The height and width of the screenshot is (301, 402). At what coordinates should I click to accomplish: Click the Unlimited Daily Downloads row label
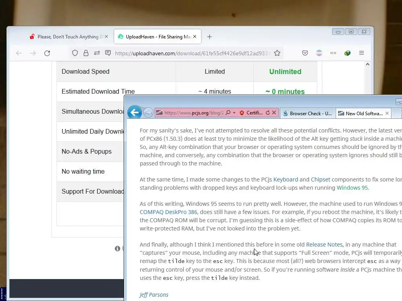pos(93,131)
